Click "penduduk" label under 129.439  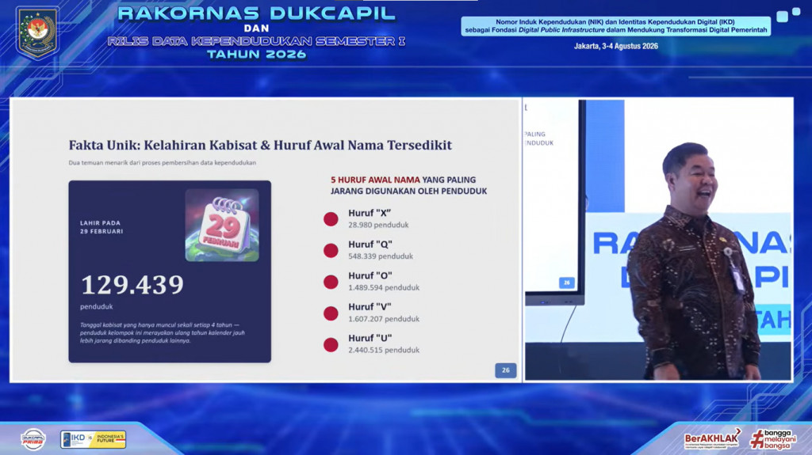(96, 306)
